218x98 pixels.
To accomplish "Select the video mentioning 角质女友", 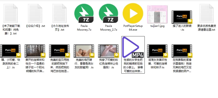I will 84,51.
